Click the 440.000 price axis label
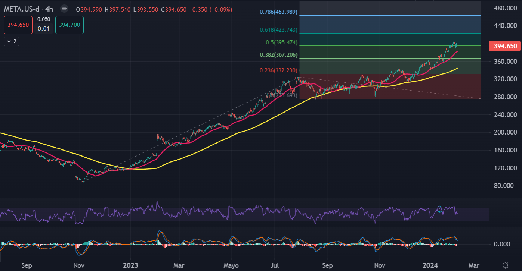Viewport: 522px width, 271px height. click(x=505, y=26)
